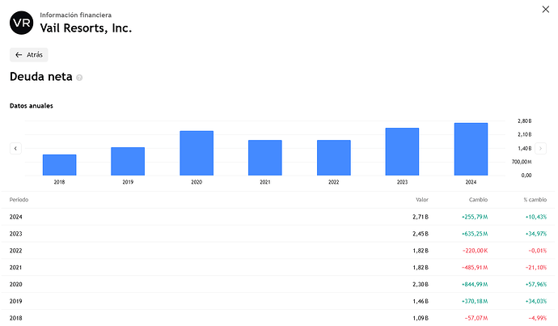Click the 2,30 B value cell
The width and height of the screenshot is (558, 326).
pos(421,285)
